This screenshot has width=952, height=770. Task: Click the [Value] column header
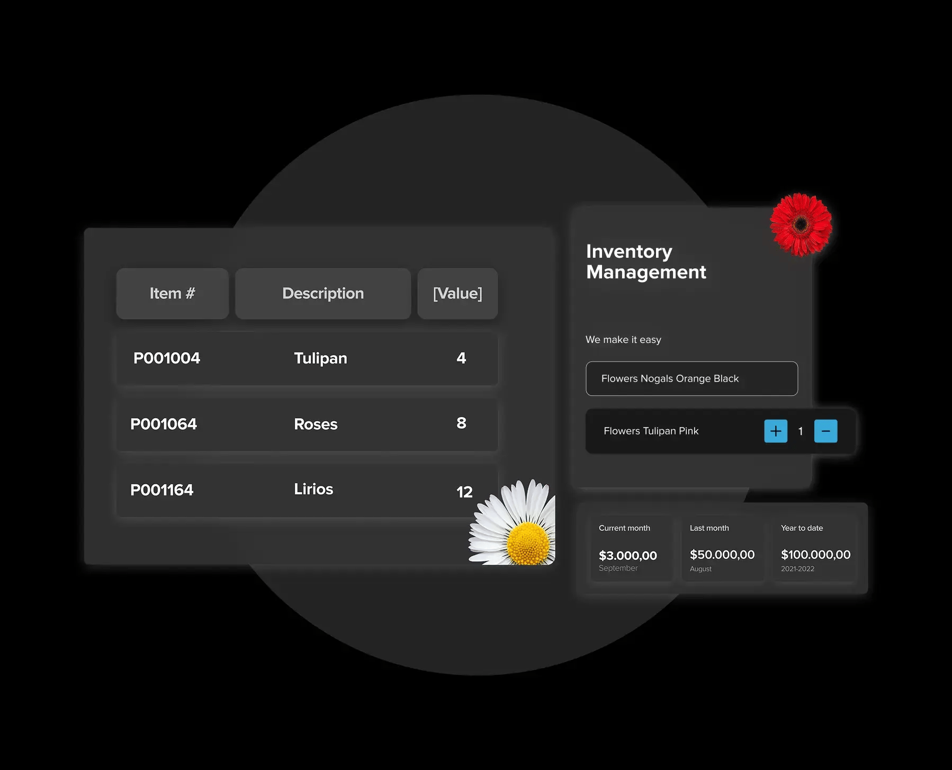point(457,294)
